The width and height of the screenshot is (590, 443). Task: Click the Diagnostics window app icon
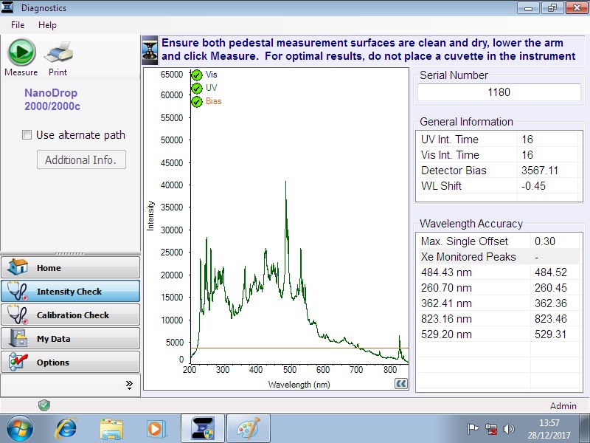(7, 7)
